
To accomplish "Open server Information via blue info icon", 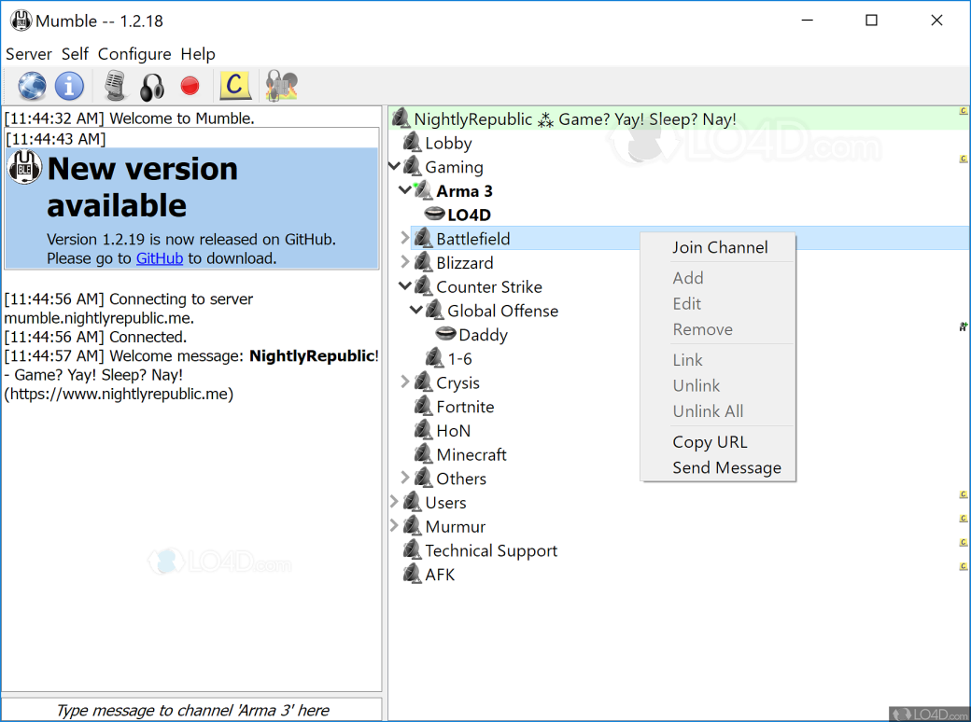I will [x=69, y=86].
